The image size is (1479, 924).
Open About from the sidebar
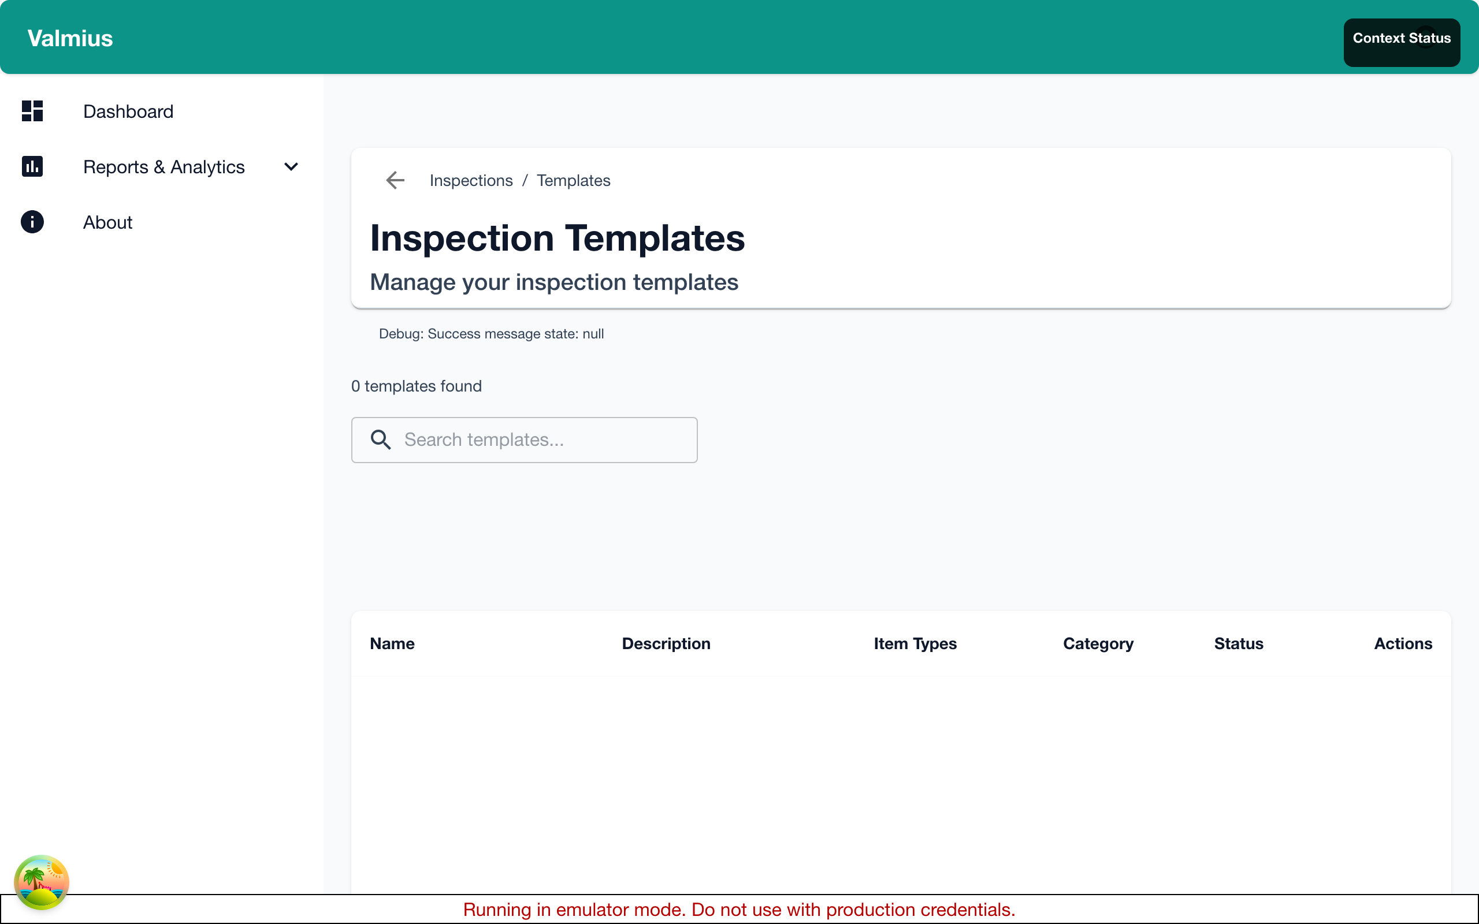tap(107, 222)
